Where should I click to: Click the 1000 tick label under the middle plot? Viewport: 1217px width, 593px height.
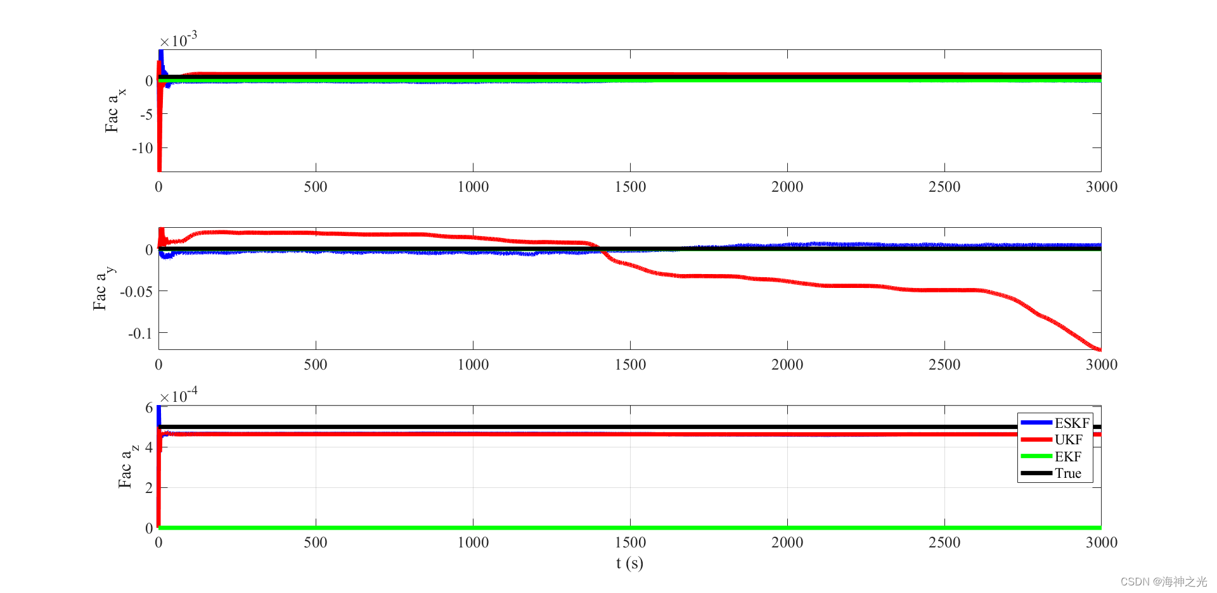473,365
